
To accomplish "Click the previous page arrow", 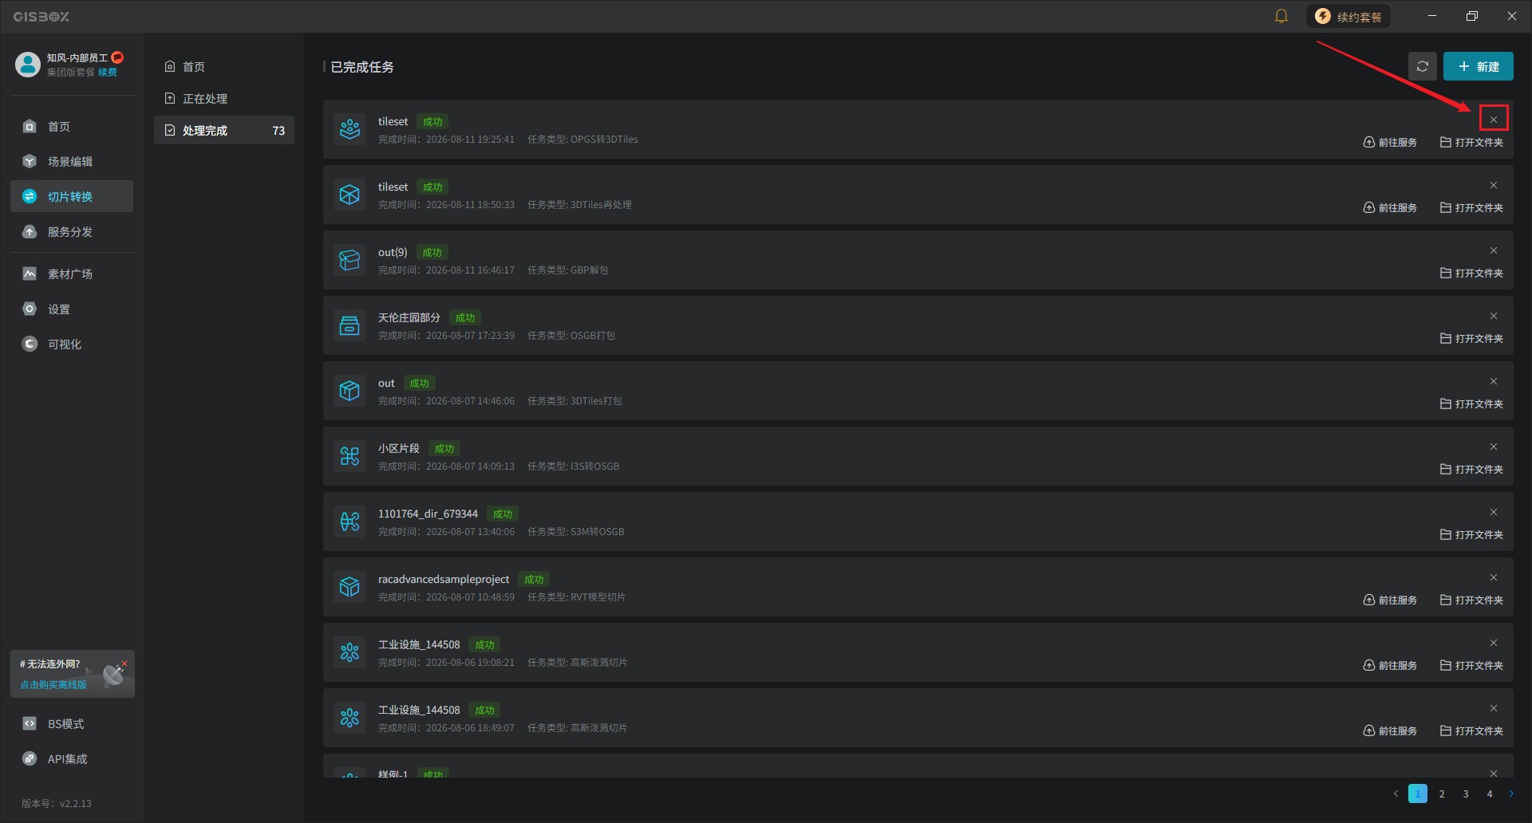I will [1396, 793].
